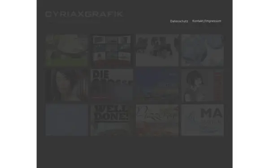269x168 pixels.
Task: Open the blue sky landscape thumbnail
Action: coord(157,85)
